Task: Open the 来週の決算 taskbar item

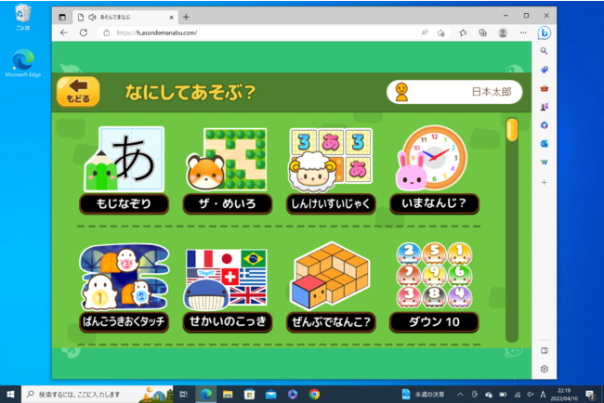Action: click(x=423, y=395)
